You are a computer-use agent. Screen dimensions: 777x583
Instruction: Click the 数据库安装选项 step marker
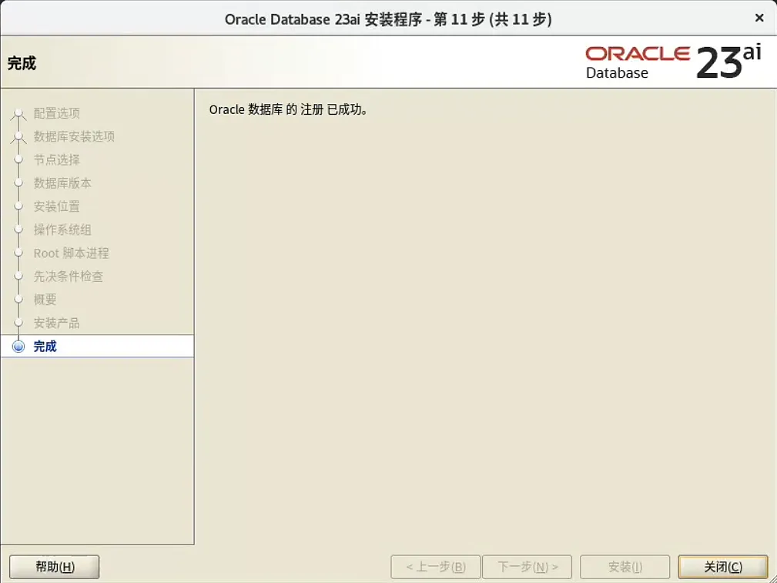tap(18, 136)
